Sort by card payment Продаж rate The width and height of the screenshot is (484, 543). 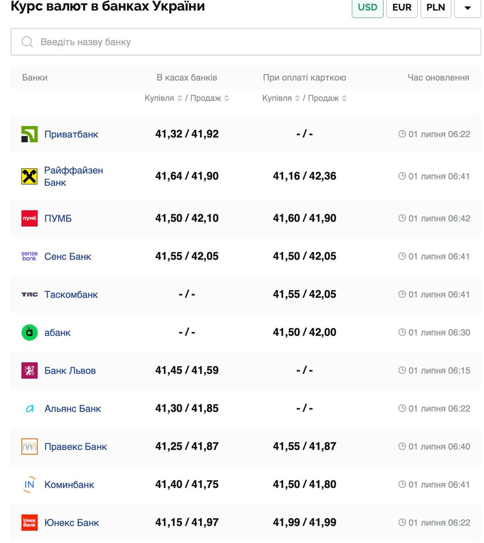pyautogui.click(x=344, y=98)
